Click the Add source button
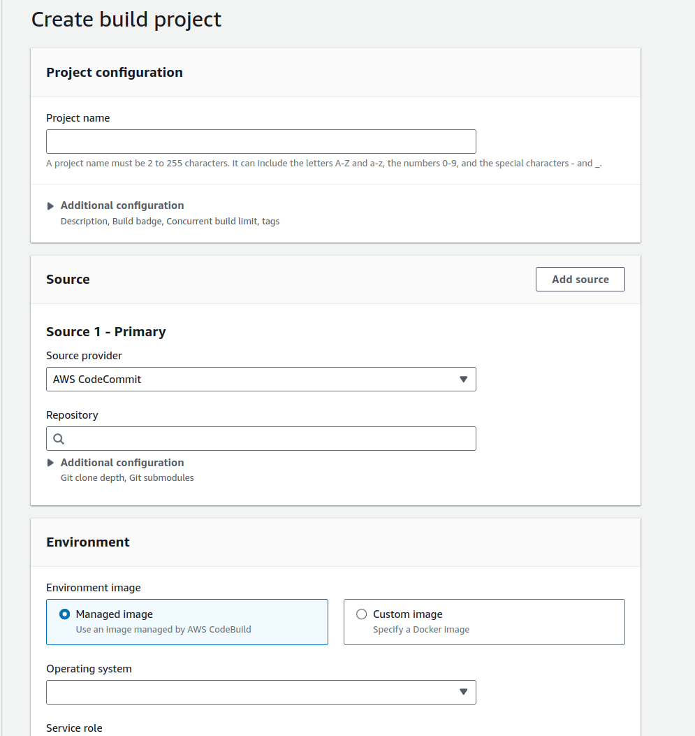Image resolution: width=695 pixels, height=736 pixels. coord(580,280)
